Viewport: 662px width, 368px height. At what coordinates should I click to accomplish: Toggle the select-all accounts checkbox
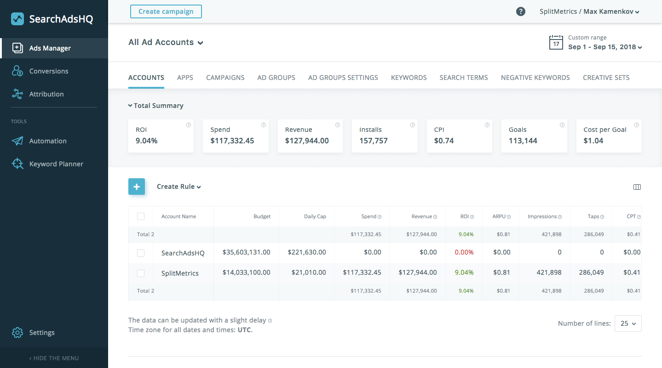[141, 216]
